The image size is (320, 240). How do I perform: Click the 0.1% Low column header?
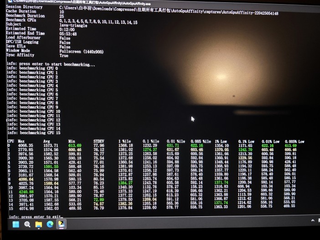246,141
